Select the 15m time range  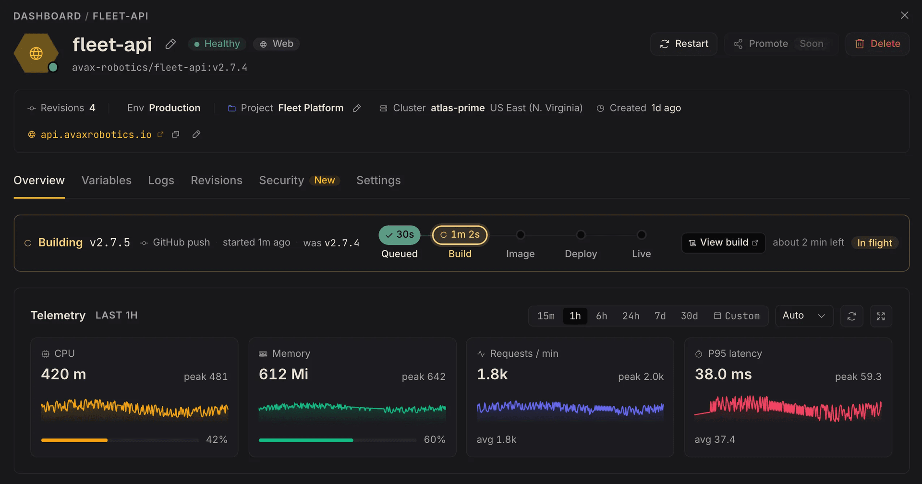[546, 316]
